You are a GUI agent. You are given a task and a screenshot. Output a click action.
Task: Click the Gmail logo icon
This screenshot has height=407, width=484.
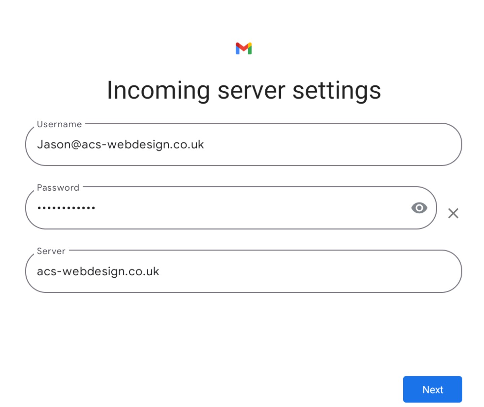click(x=244, y=48)
